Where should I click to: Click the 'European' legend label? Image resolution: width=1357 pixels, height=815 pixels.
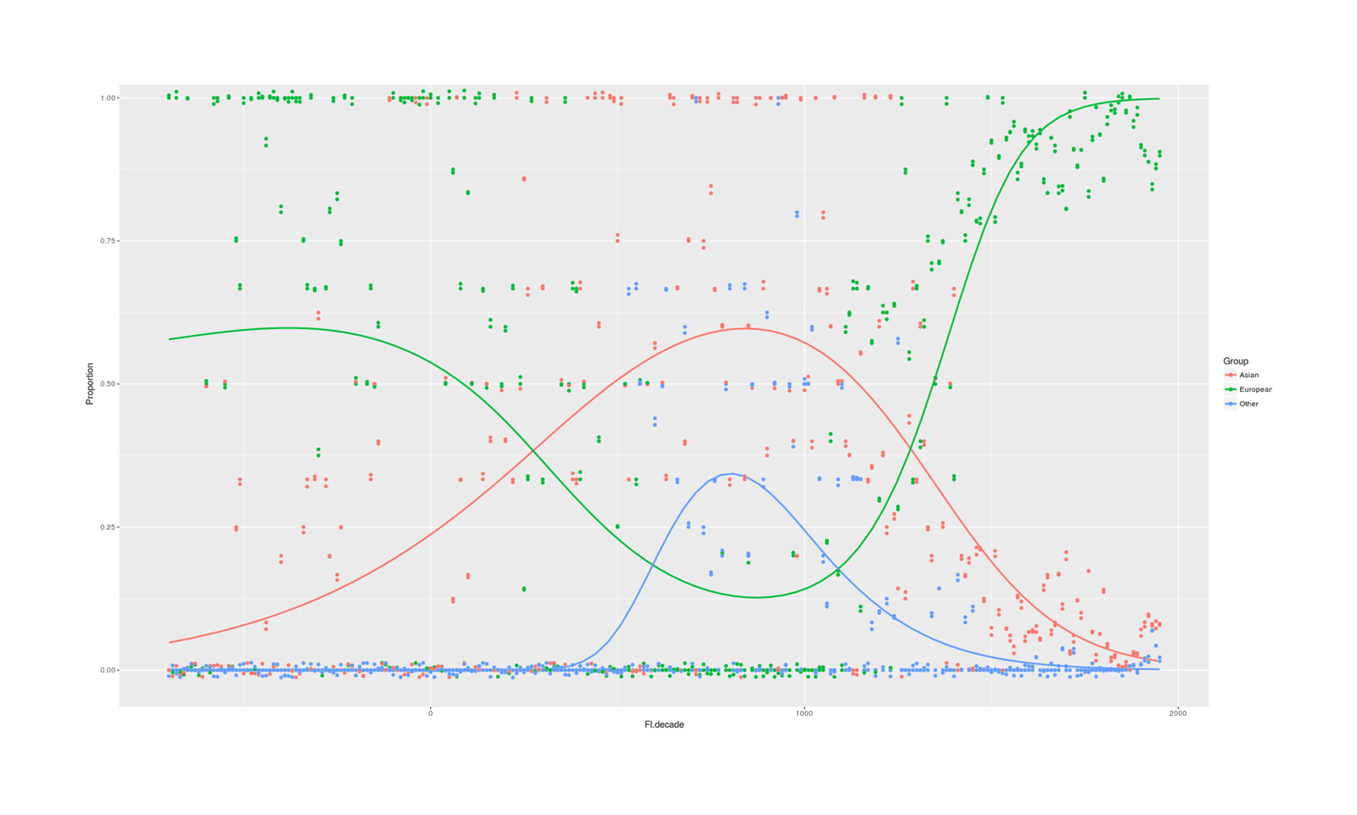[1255, 389]
